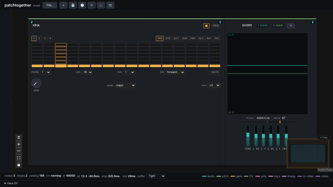Viewport: 333px width, 187px height.
Task: Click the 2 Y slider in SCOPE
Action: [x=278, y=136]
